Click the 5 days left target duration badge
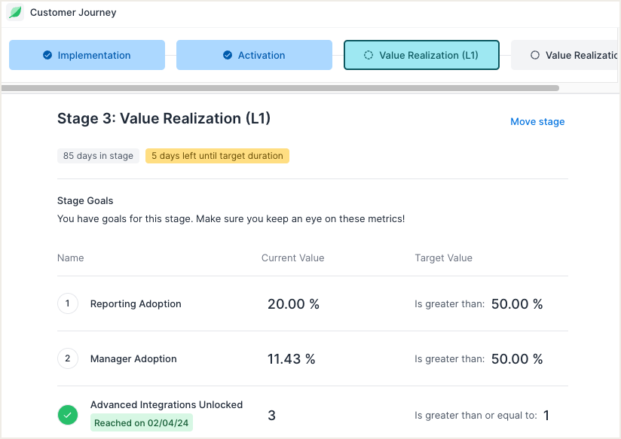 216,156
